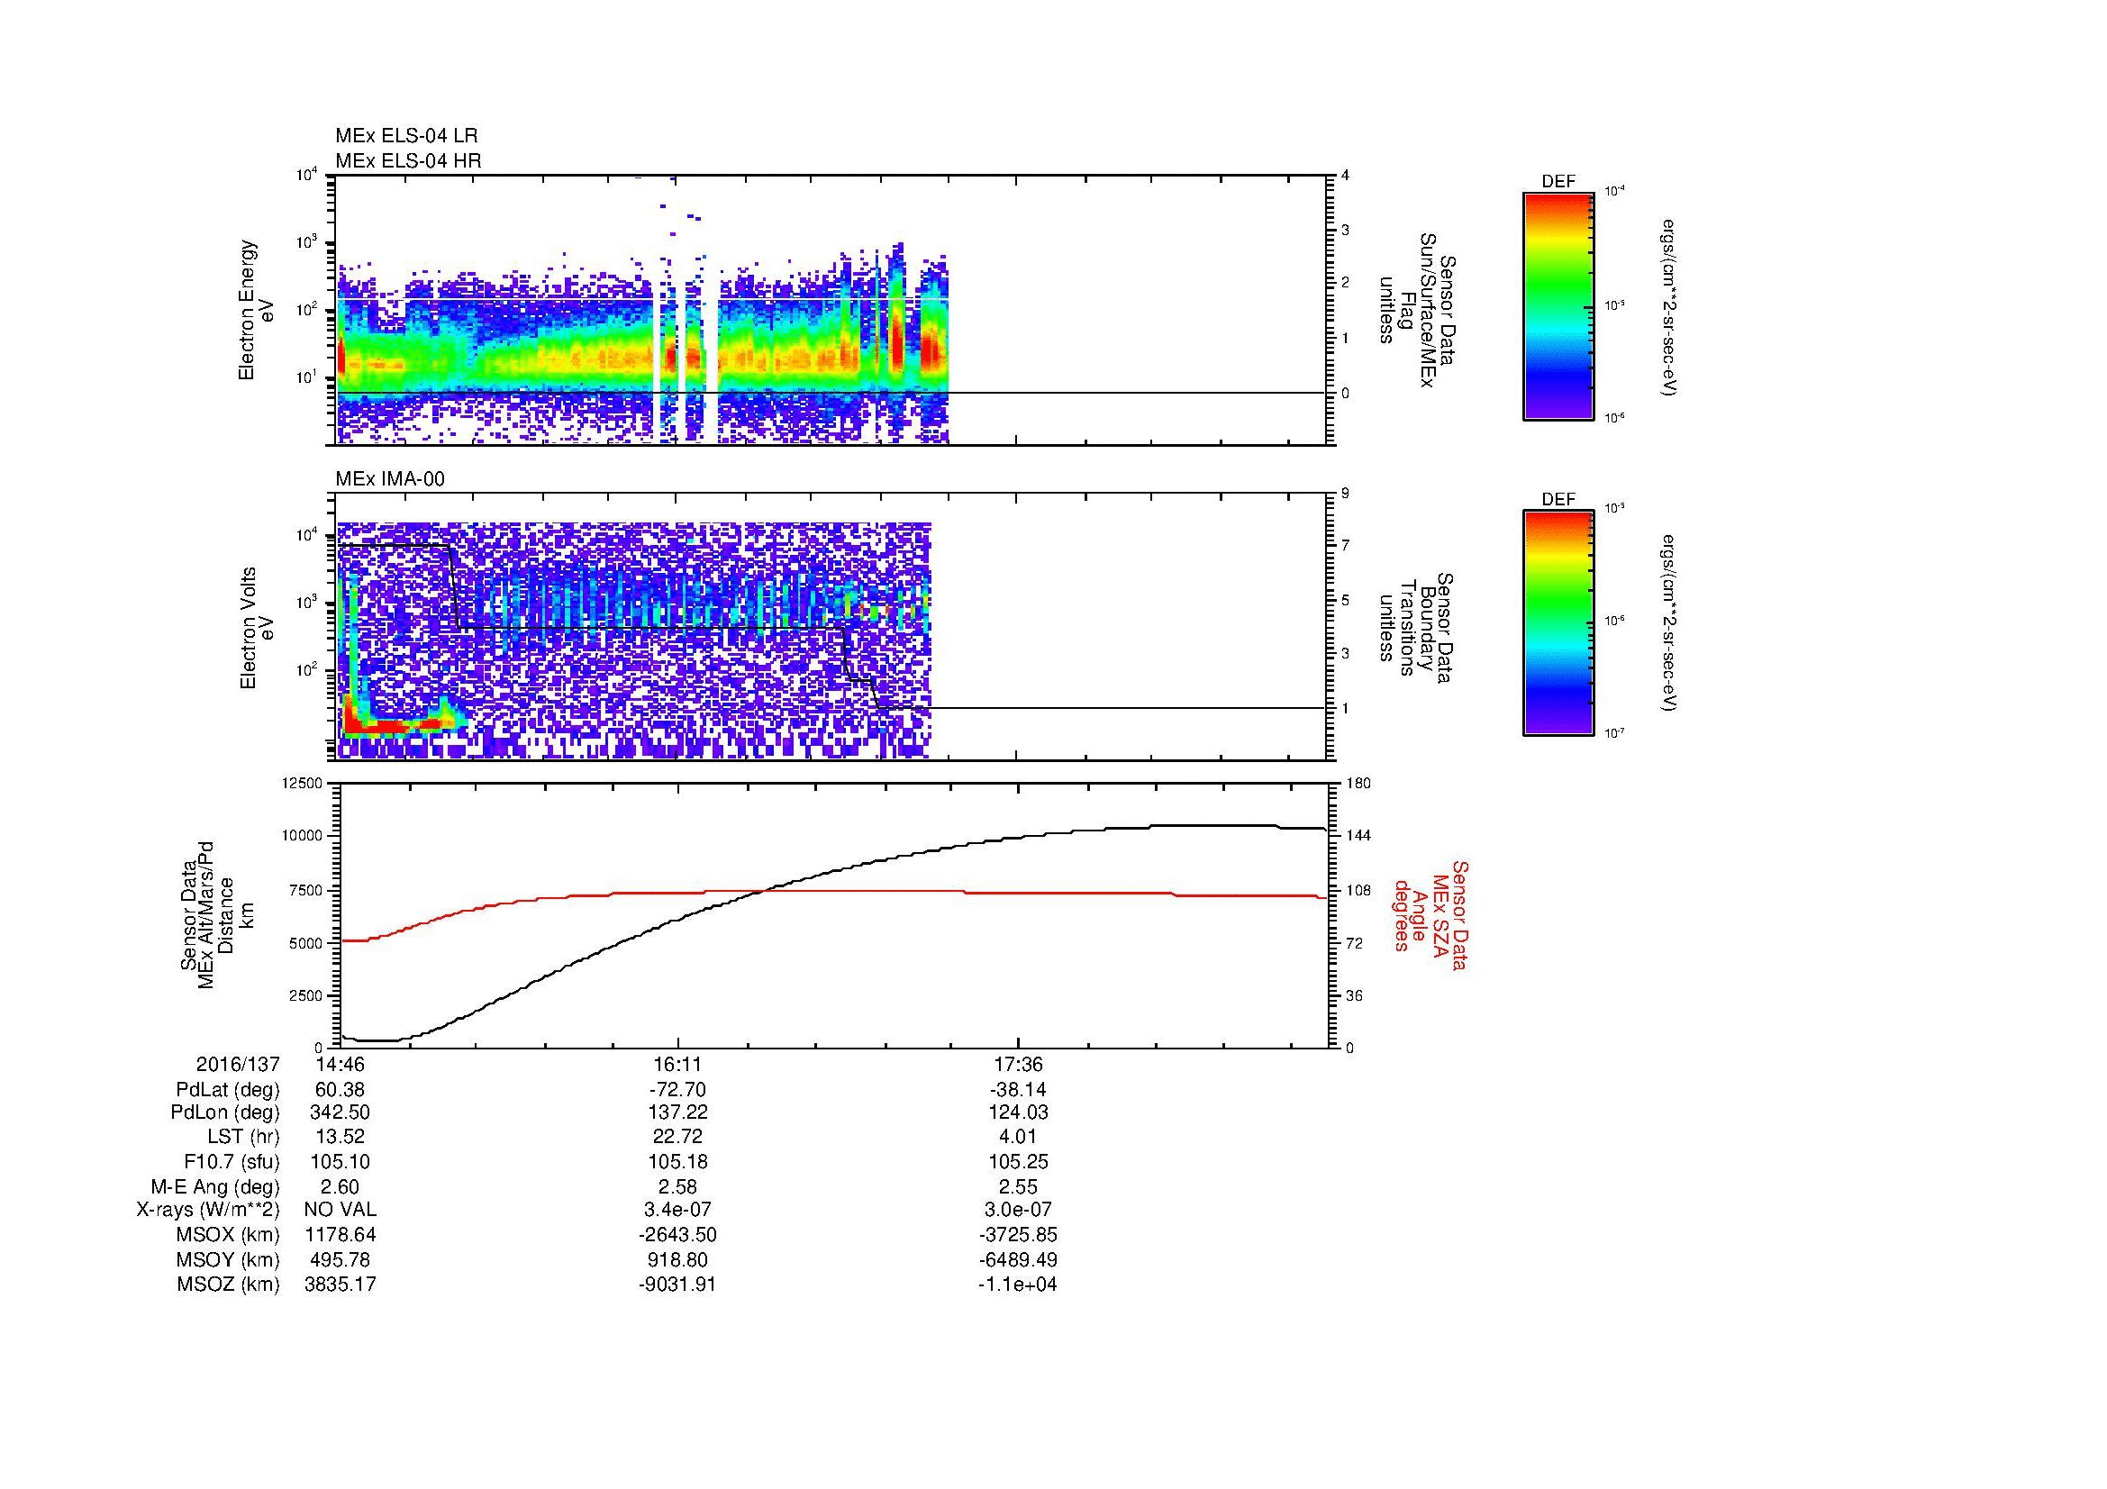The width and height of the screenshot is (2107, 1489).
Task: Click the 'Sun/Surface/MEx Flag' axis label
Action: point(1416,310)
